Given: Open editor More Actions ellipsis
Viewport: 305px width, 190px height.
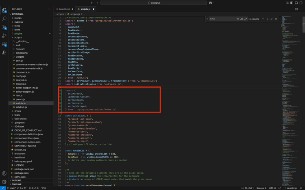Looking at the screenshot, I should [x=301, y=9].
